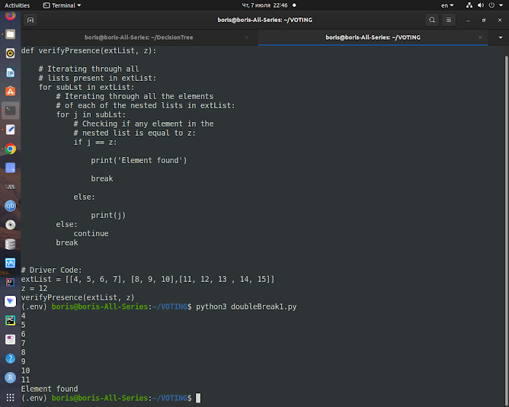This screenshot has height=407, width=509.
Task: Switch to the ~/DecisionTree terminal tab
Action: [139, 37]
